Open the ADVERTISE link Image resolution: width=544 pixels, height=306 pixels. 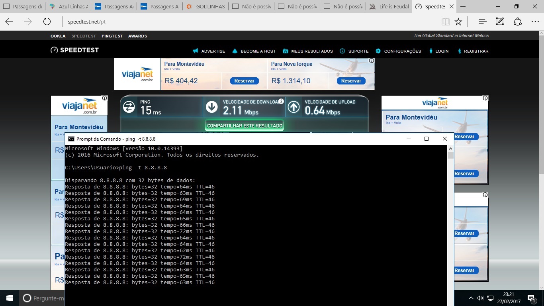tap(209, 51)
